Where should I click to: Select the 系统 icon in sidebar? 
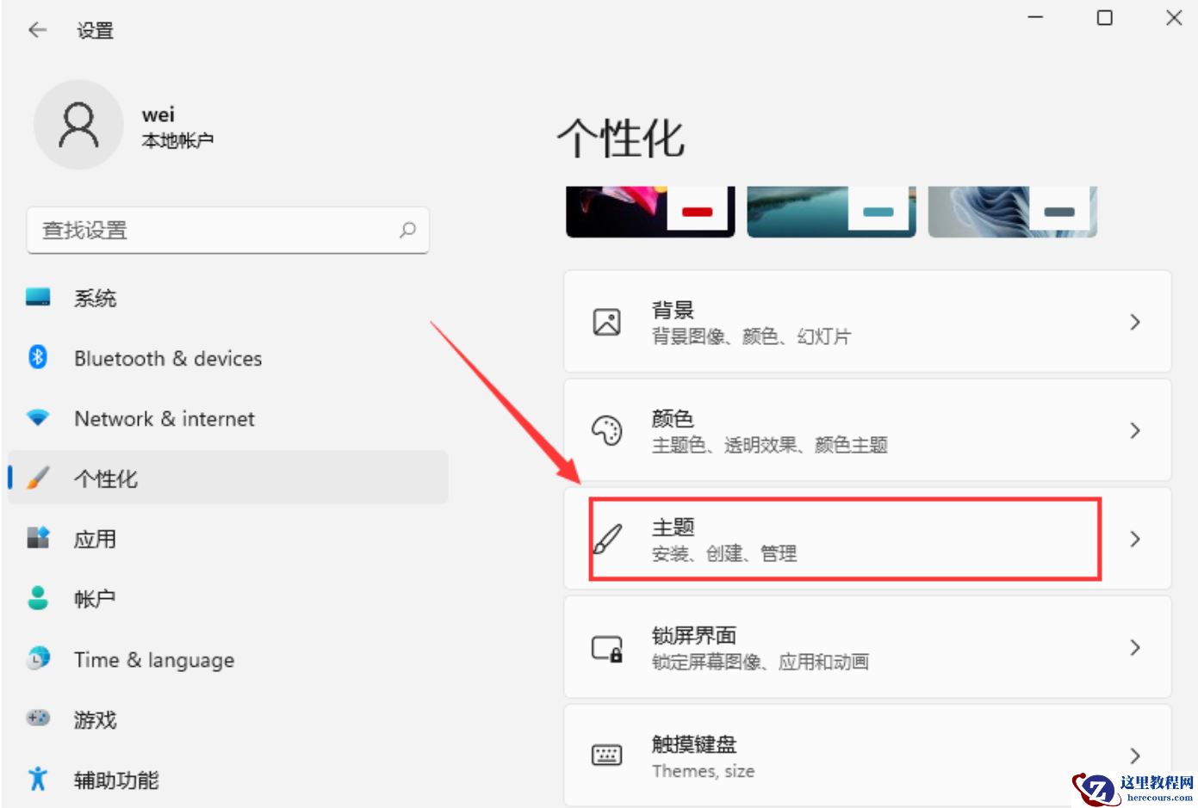(38, 298)
